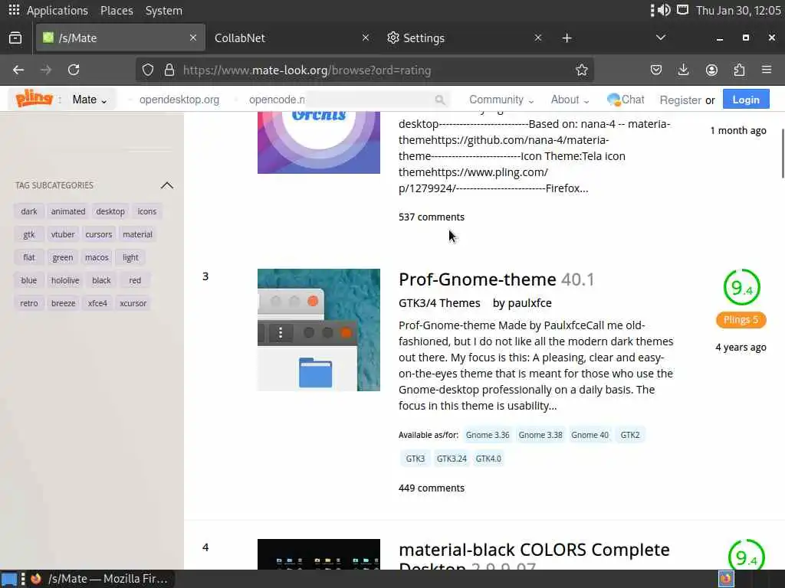
Task: Click the address bar URL field
Action: coord(364,70)
